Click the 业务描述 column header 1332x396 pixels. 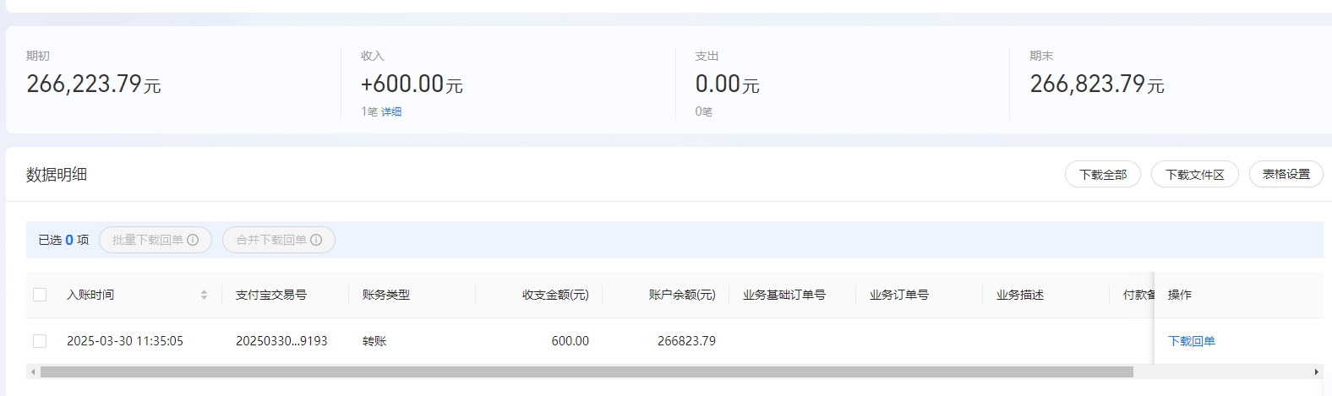(x=1020, y=295)
